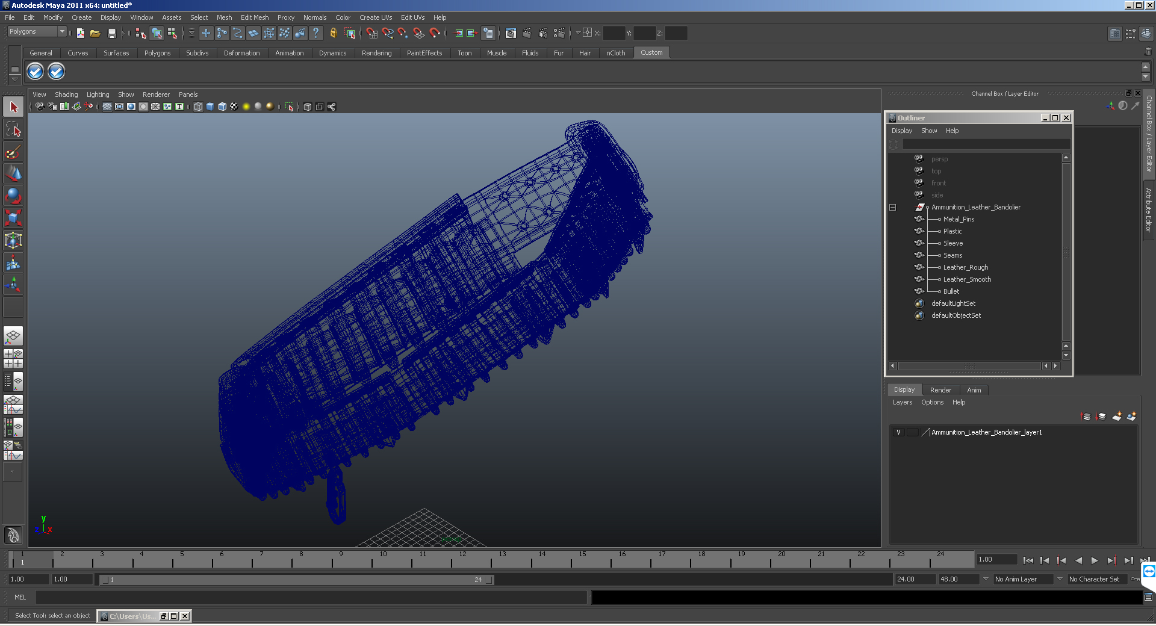Open the Polygons menu set dropdown
The width and height of the screenshot is (1156, 626).
point(37,32)
